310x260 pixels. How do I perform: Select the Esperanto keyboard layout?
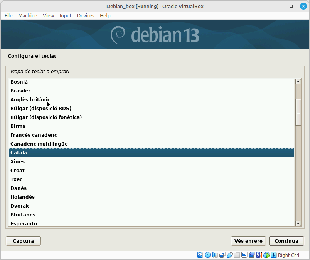click(152, 223)
